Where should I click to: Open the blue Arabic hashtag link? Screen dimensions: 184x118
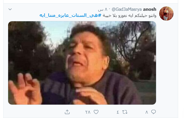[x=70, y=15]
